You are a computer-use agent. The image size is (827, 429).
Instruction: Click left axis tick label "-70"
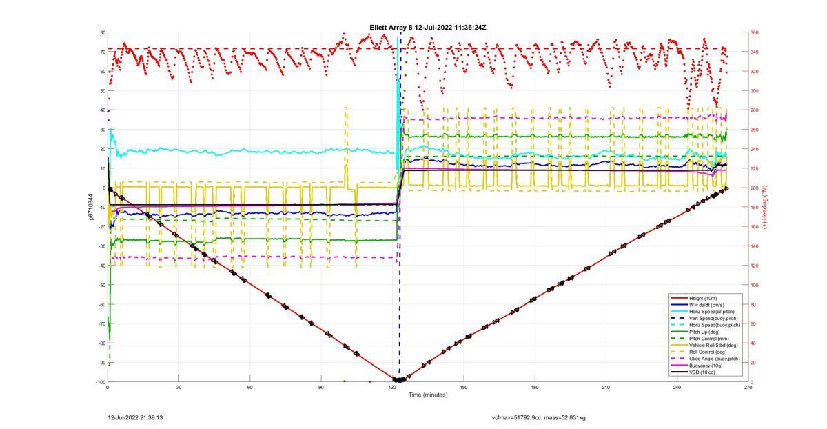click(x=101, y=324)
